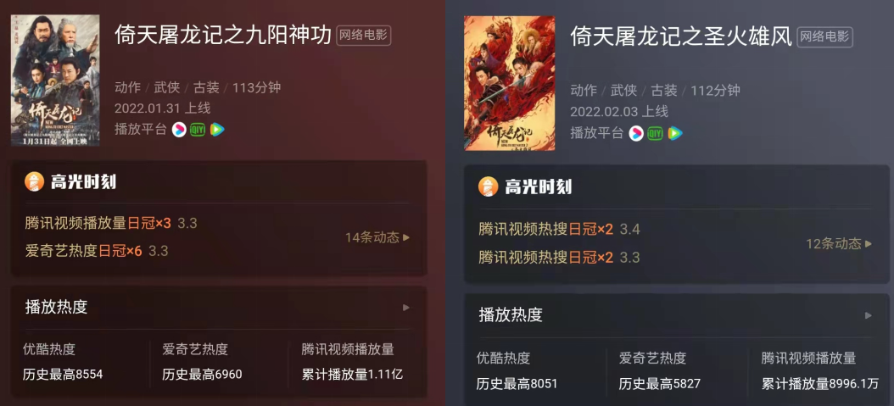Click Tencent Video icon under 圣火雄风 platforms

[675, 133]
